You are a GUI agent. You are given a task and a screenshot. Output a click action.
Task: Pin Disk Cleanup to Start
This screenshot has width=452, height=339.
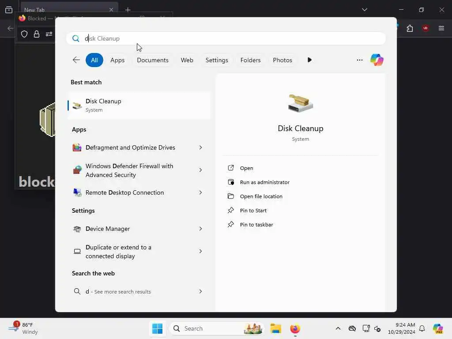pyautogui.click(x=253, y=211)
